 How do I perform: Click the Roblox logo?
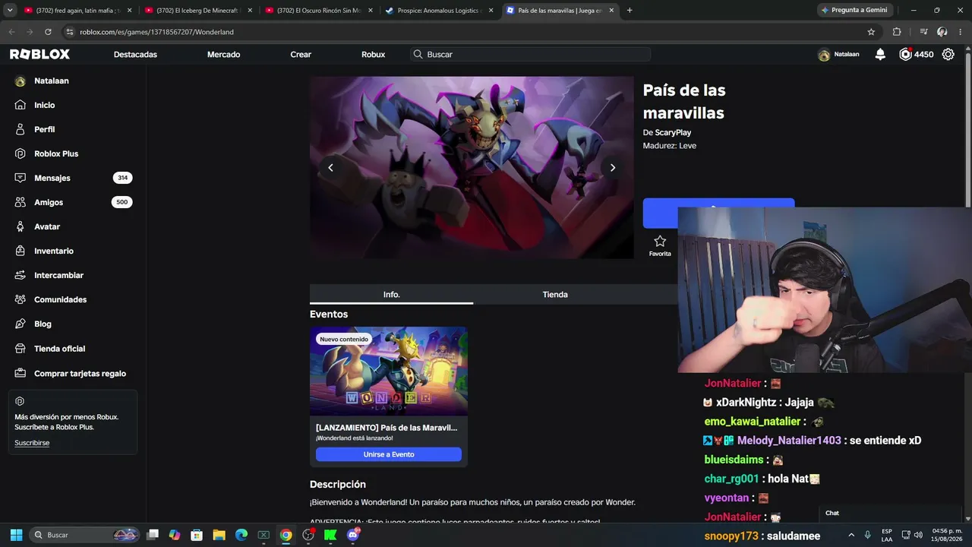tap(39, 55)
